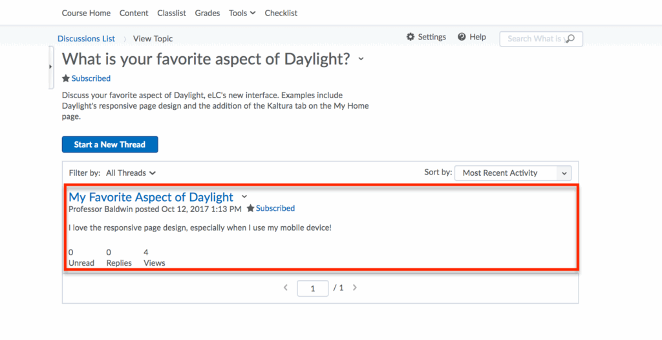Open the My Favorite Aspect of Daylight thread
Viewport: 662px width, 340px height.
tap(151, 197)
